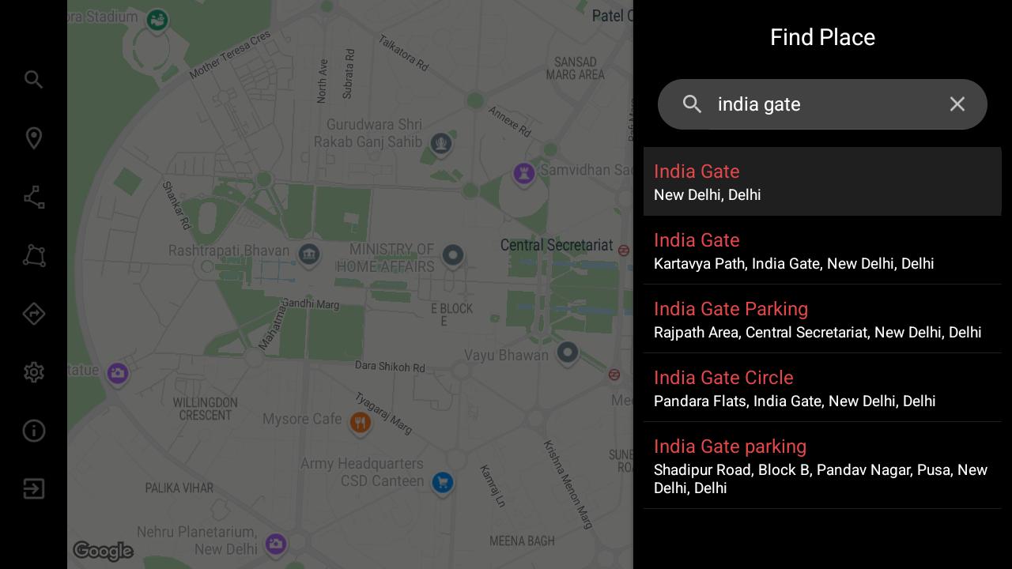The height and width of the screenshot is (569, 1012).
Task: Clear the search text with the X icon
Action: [957, 104]
